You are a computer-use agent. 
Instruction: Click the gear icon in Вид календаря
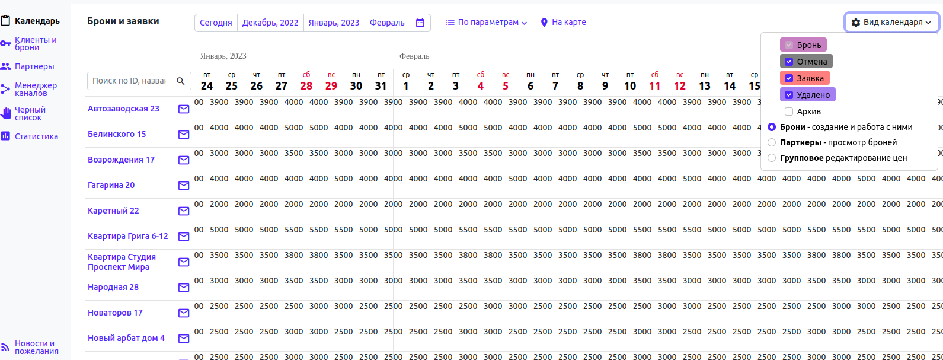856,23
